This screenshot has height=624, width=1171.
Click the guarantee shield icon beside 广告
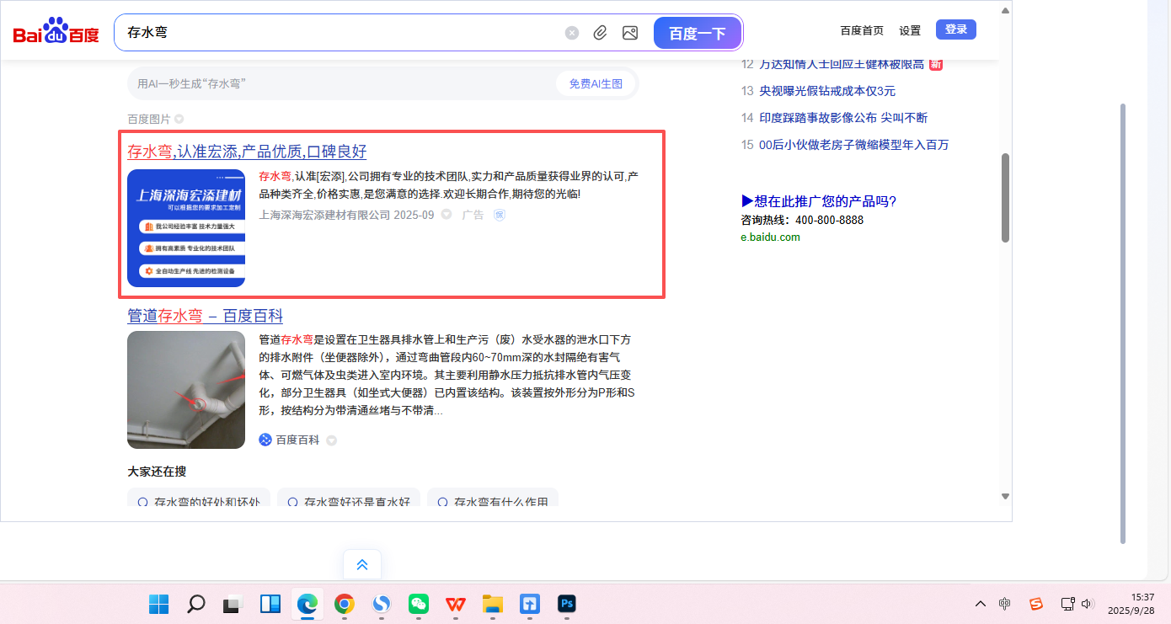pos(500,215)
